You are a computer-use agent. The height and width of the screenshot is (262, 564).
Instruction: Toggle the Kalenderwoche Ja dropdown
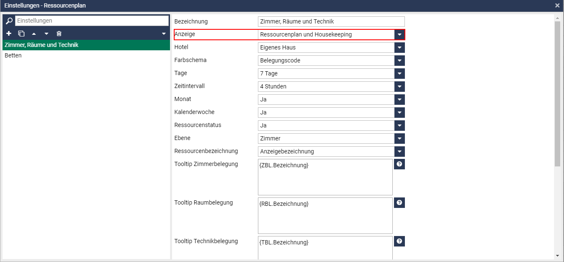(x=399, y=112)
